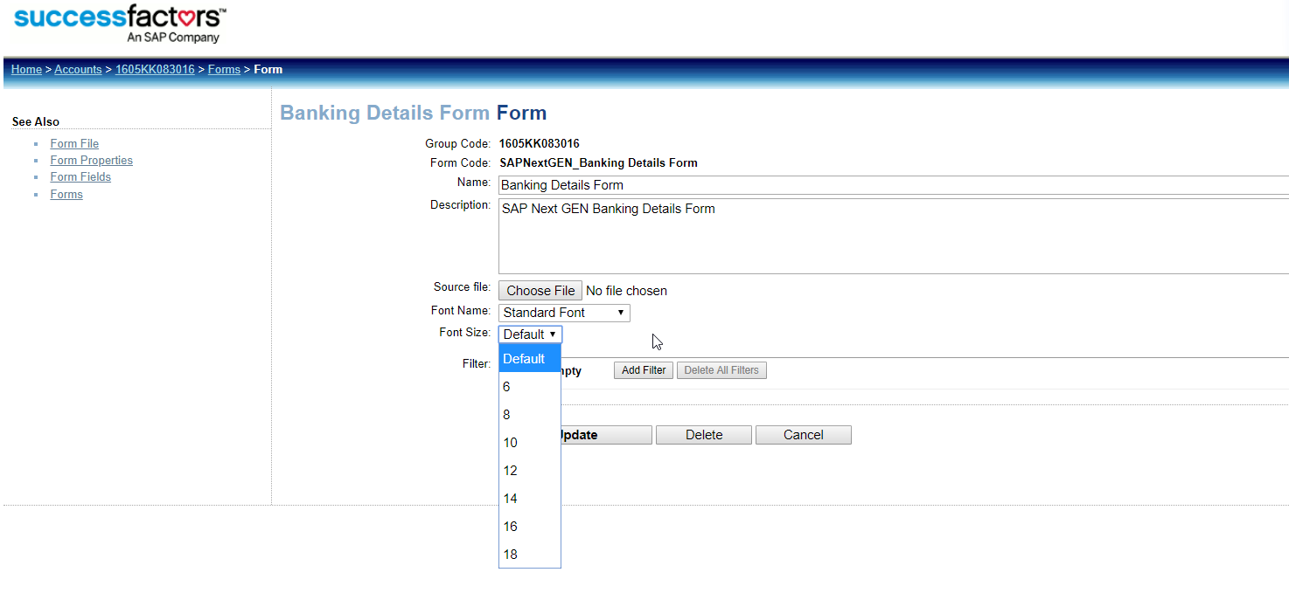Go to Home in breadcrumb

(x=26, y=70)
